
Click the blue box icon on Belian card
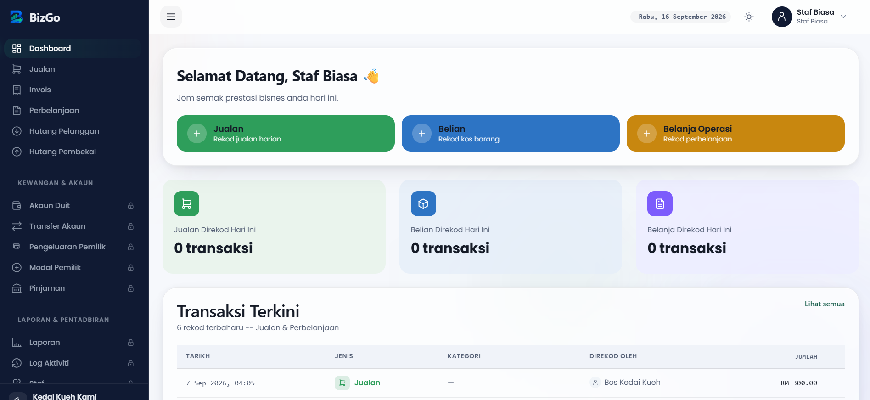click(x=423, y=203)
